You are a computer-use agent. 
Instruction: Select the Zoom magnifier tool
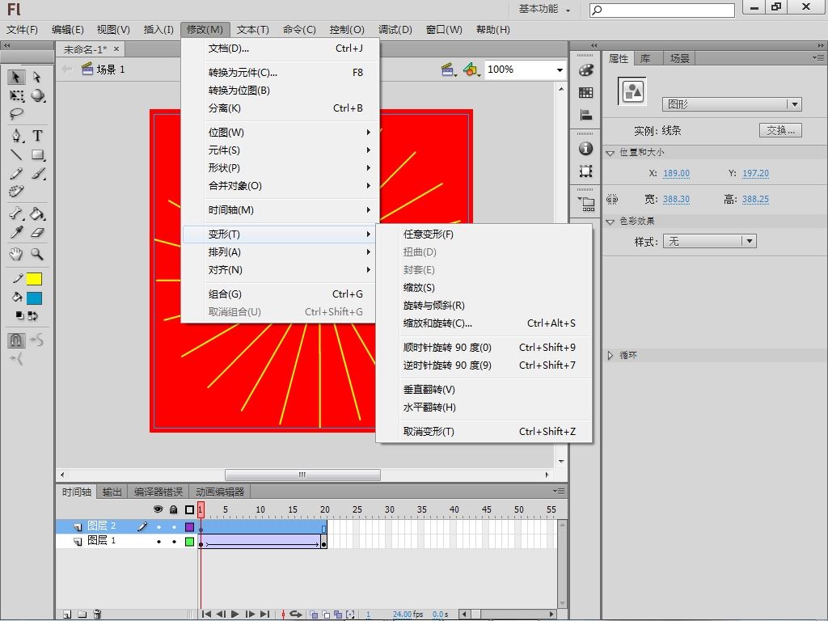37,254
